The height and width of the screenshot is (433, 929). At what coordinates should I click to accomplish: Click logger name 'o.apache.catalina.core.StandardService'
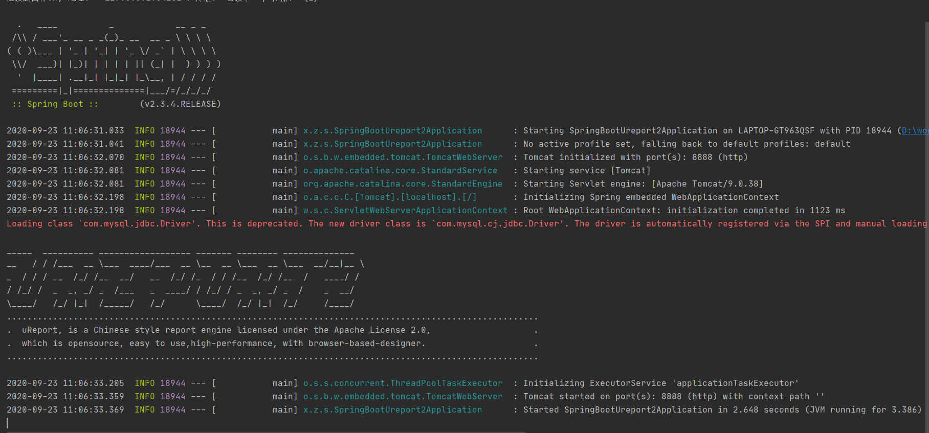pyautogui.click(x=400, y=171)
